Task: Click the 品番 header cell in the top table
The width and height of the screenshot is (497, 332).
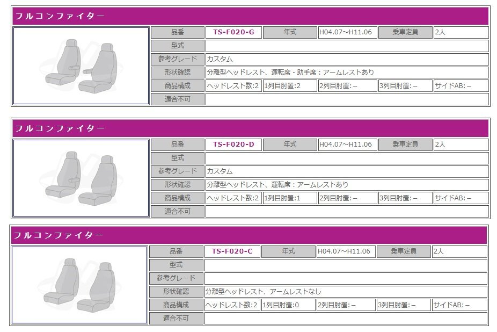Action: point(177,32)
